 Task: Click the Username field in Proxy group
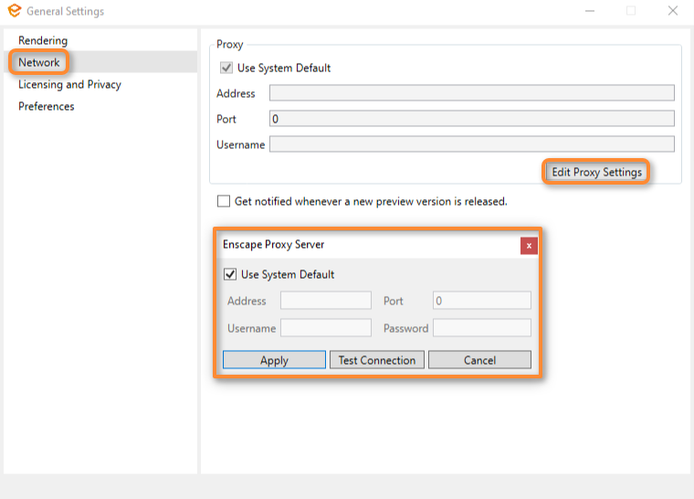pos(472,144)
